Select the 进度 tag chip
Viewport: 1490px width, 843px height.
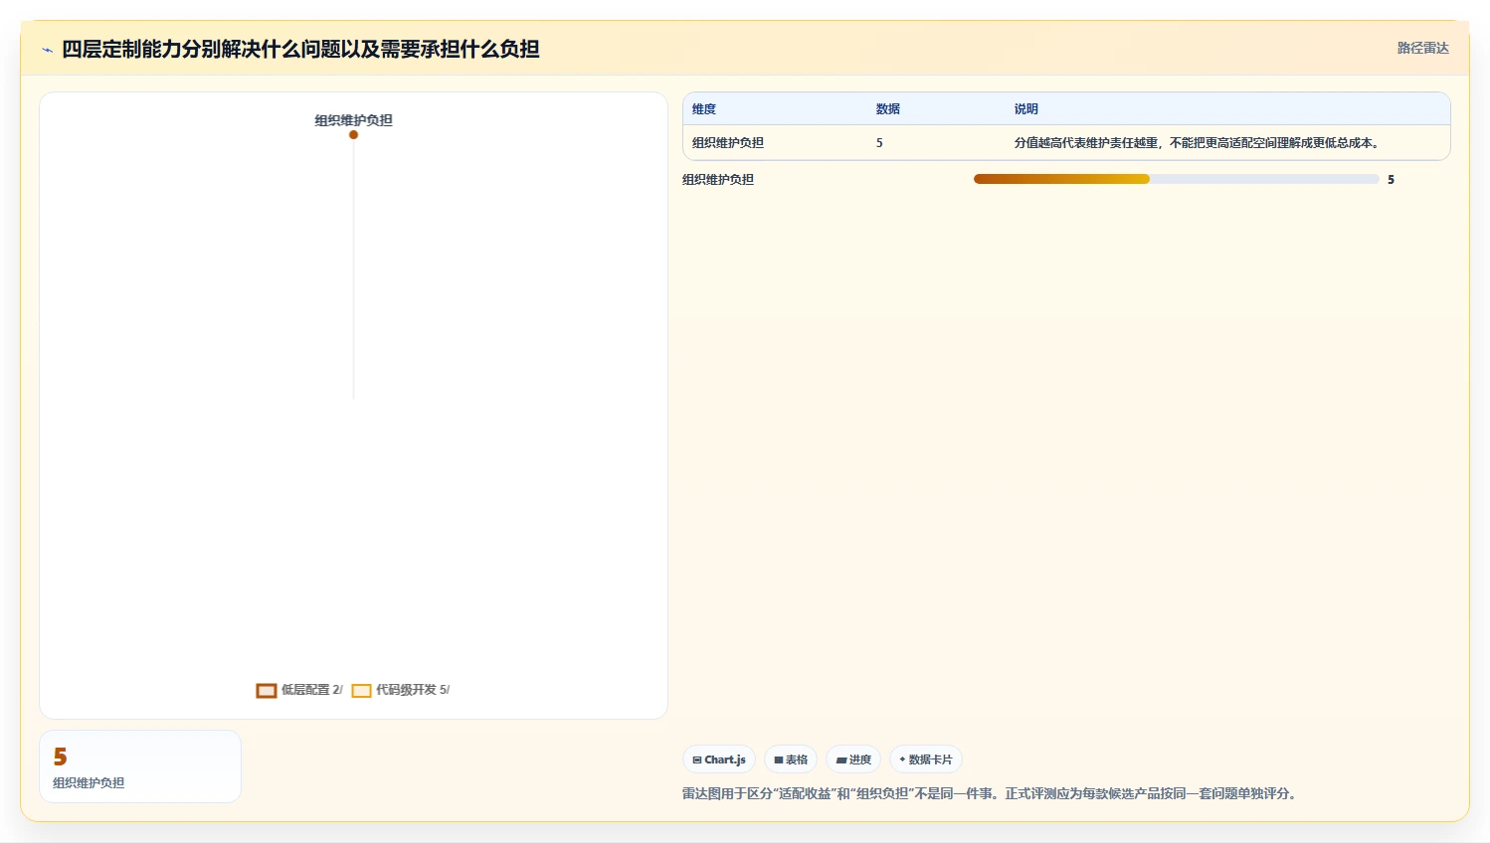coord(853,759)
